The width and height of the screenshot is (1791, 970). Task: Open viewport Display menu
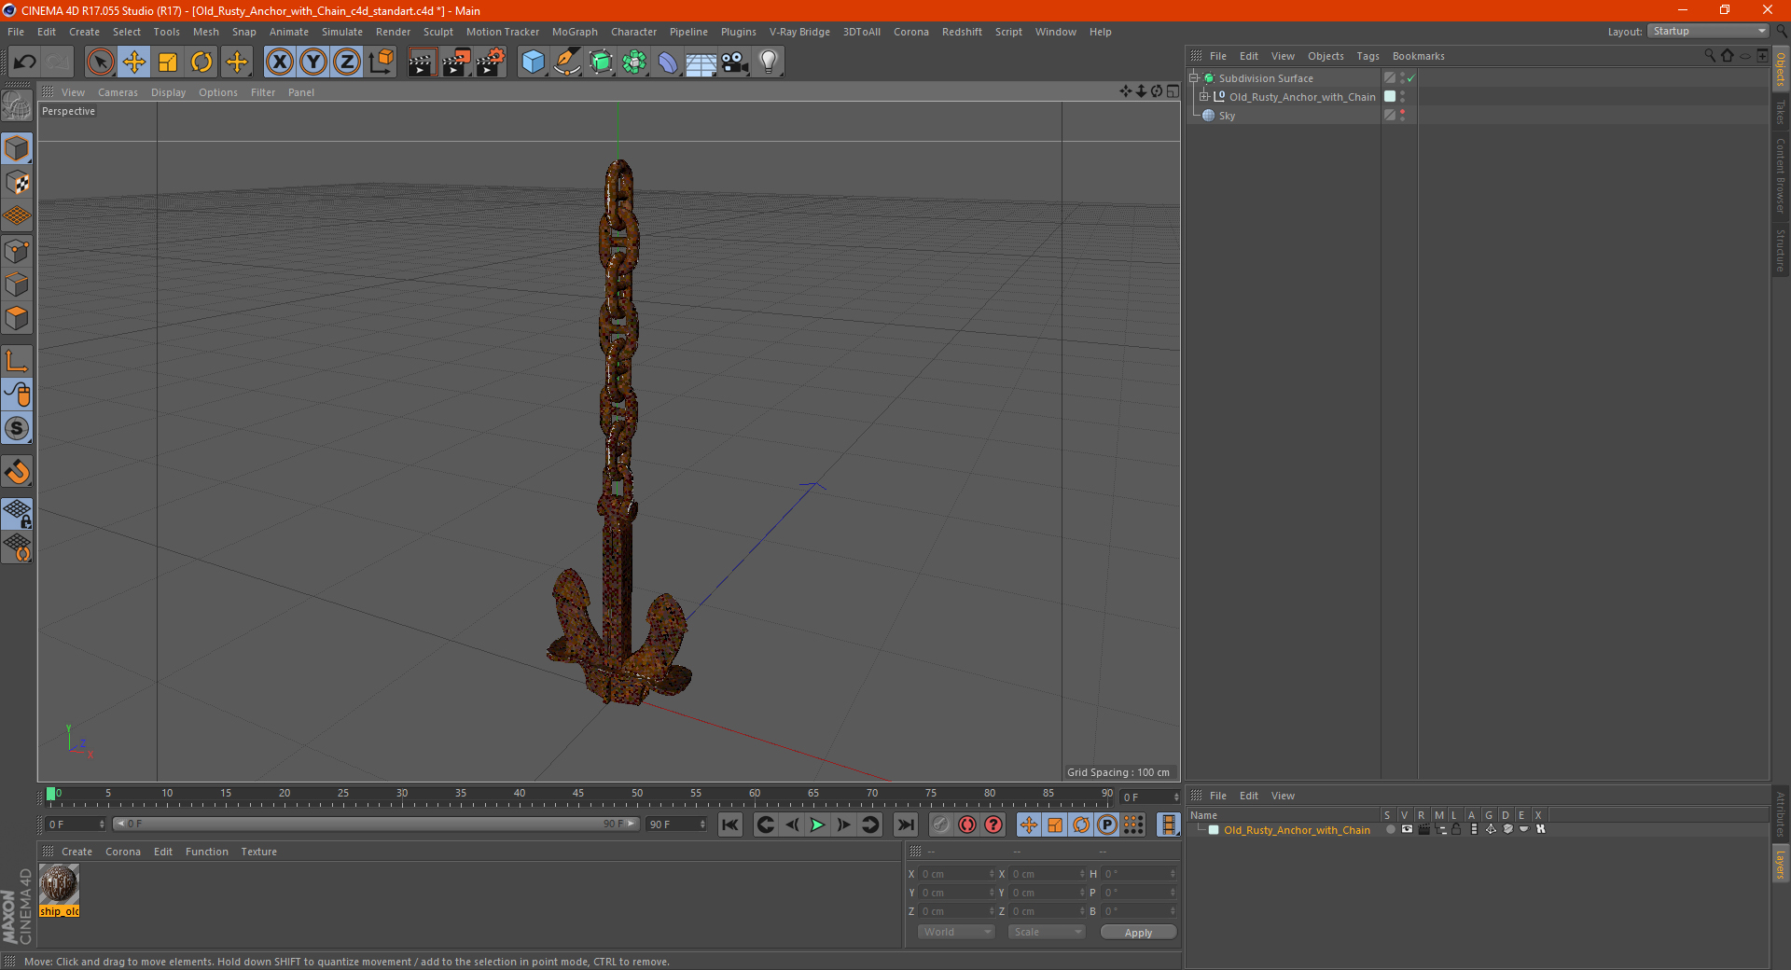coord(168,92)
